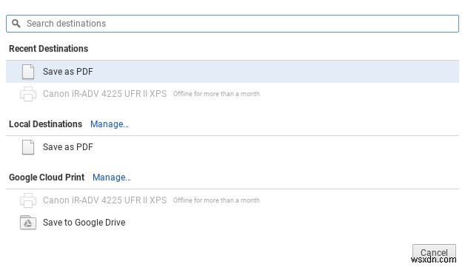
Task: Select Save as PDF under Recent Destinations
Action: [x=232, y=72]
